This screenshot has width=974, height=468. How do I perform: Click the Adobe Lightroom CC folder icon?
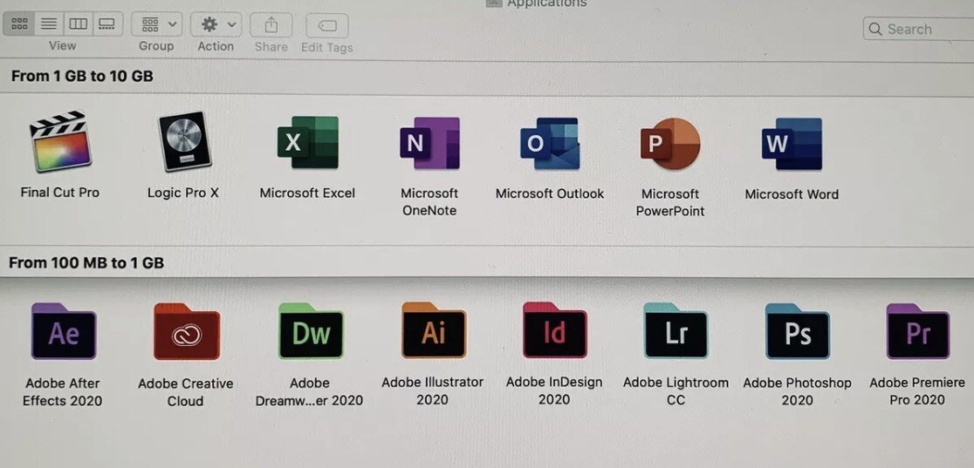(676, 331)
